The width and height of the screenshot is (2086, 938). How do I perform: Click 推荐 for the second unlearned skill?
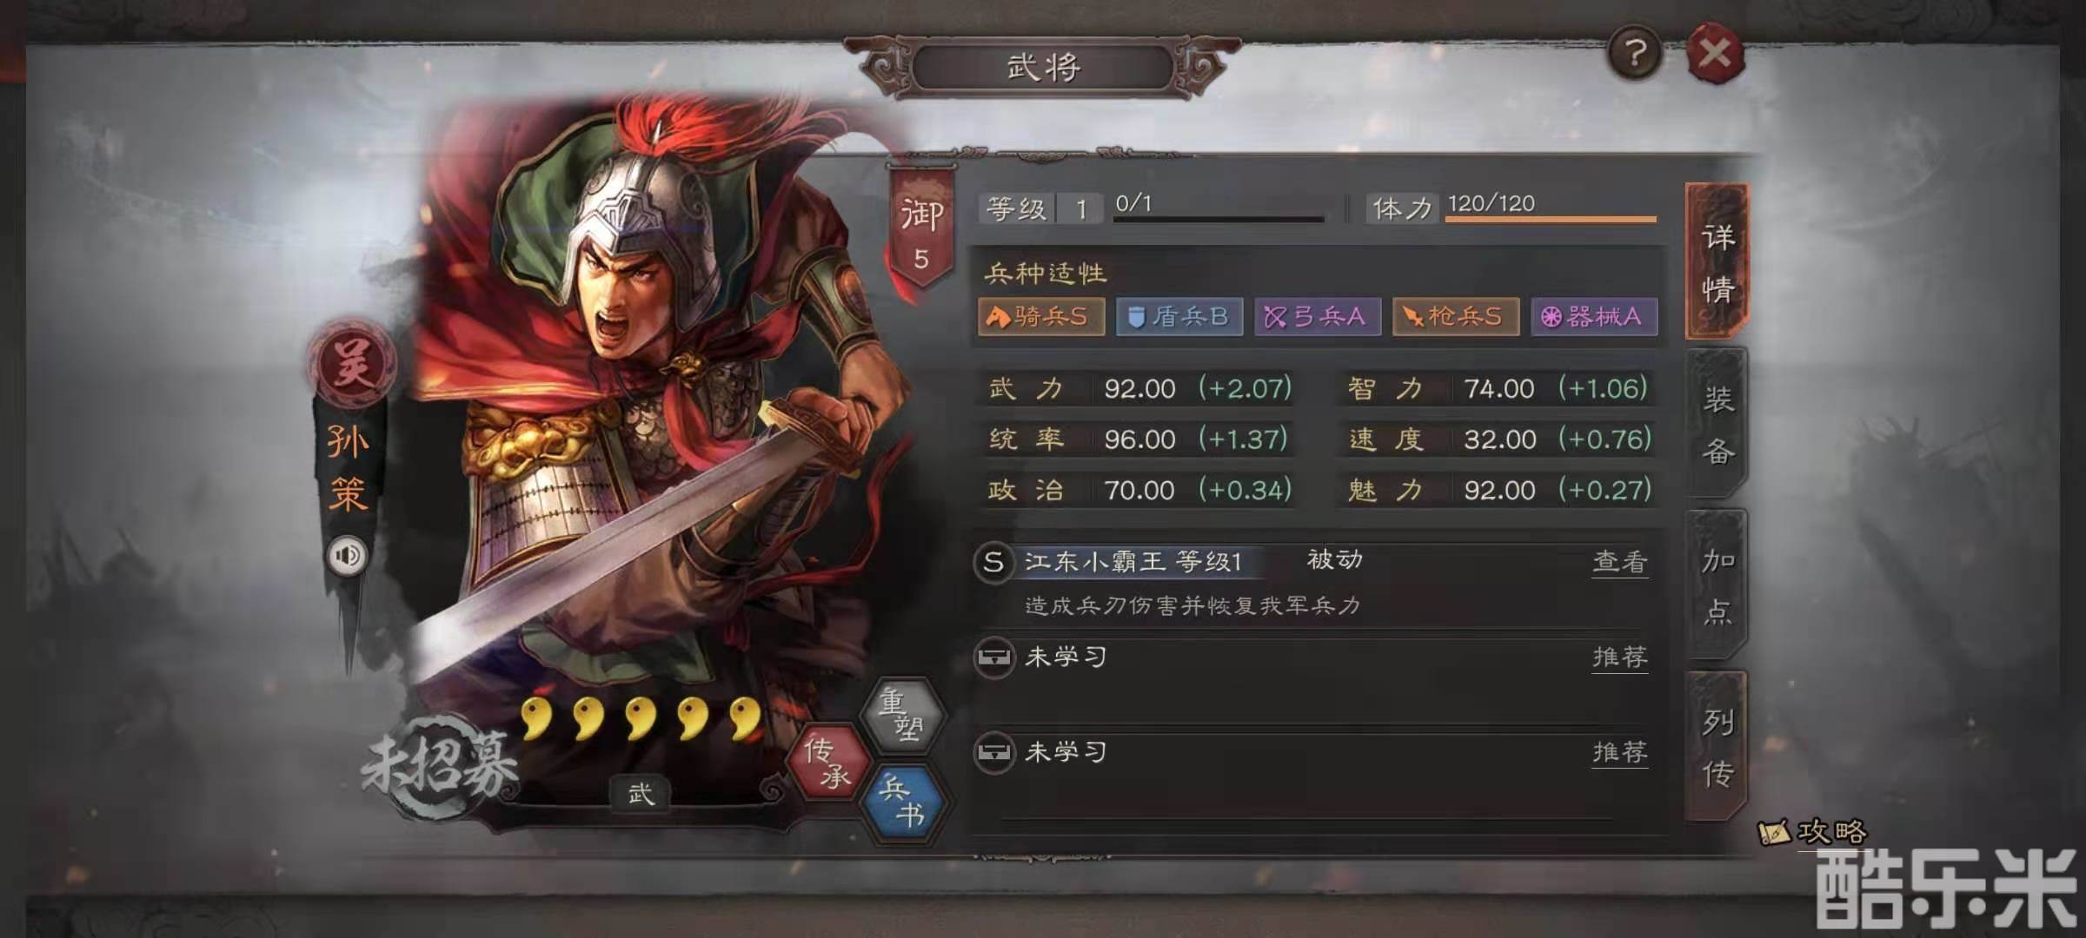pyautogui.click(x=1619, y=752)
